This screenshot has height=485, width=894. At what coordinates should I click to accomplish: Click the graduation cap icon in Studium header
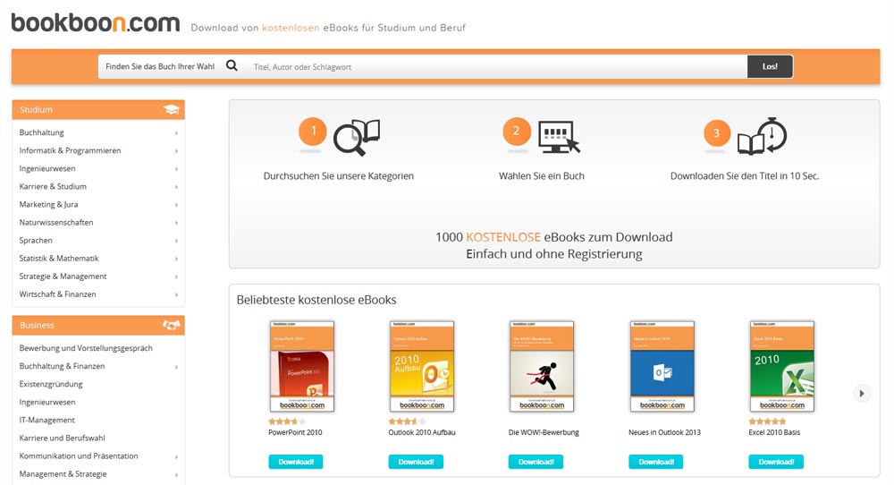tap(171, 110)
